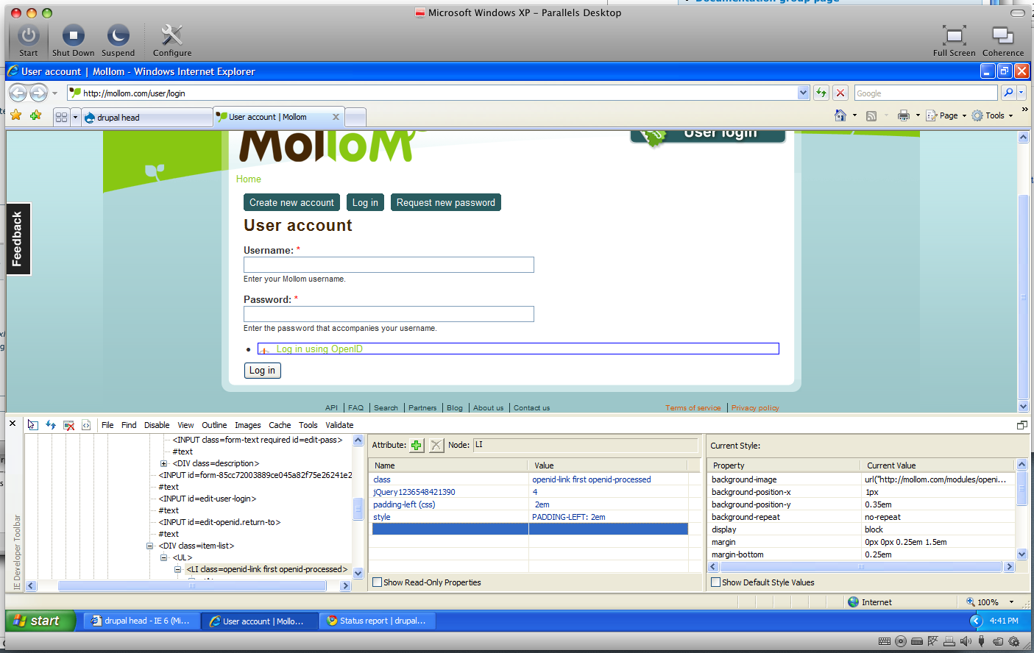The image size is (1034, 653).
Task: Open the address bar dropdown
Action: click(803, 93)
